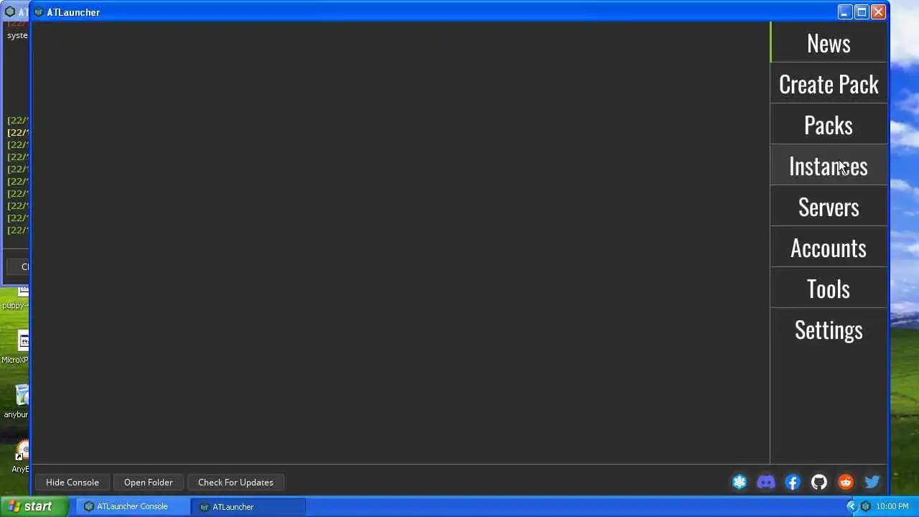Go to the Servers tab
This screenshot has width=919, height=517.
pyautogui.click(x=829, y=207)
